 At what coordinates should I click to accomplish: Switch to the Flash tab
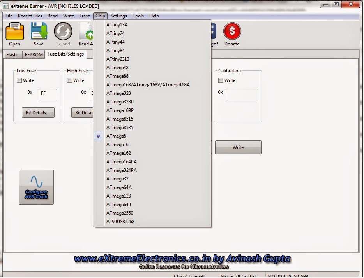pyautogui.click(x=12, y=54)
